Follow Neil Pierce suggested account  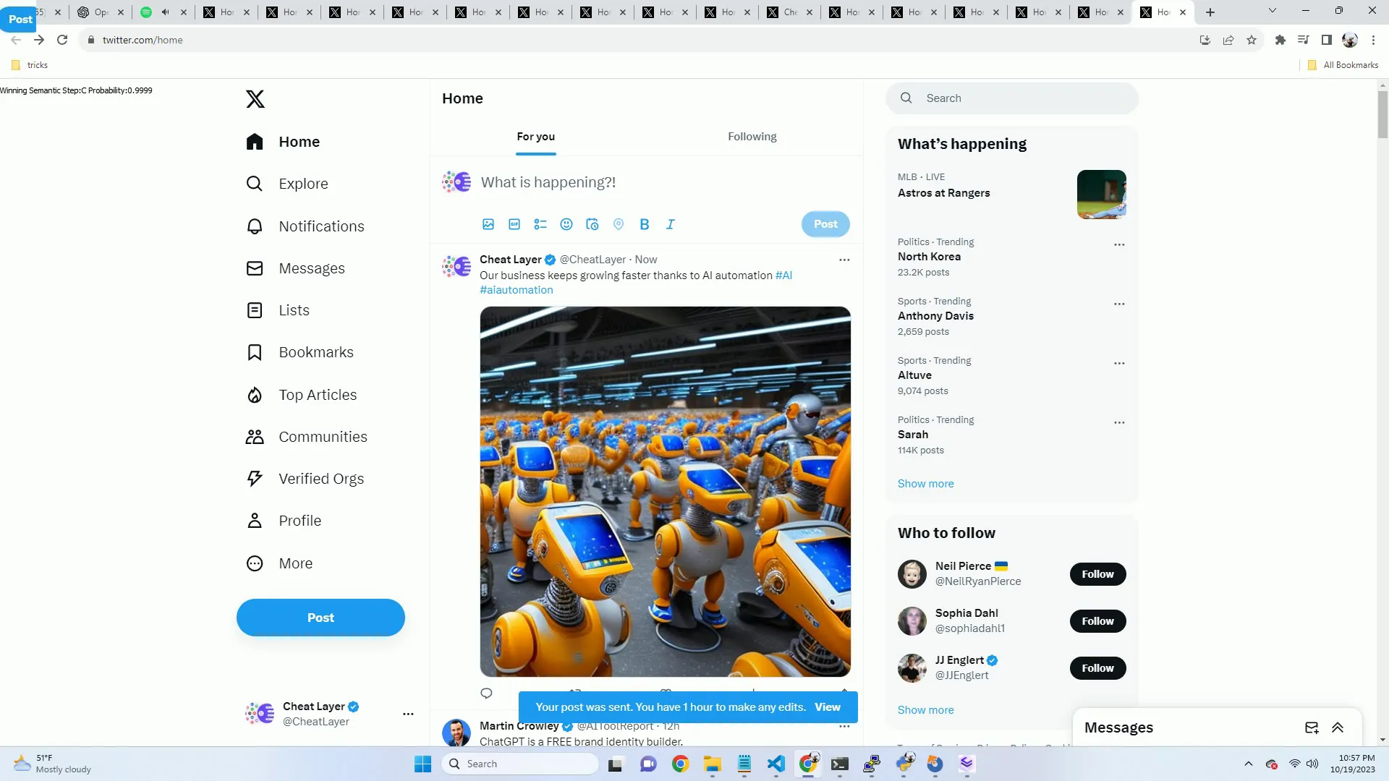tap(1098, 573)
